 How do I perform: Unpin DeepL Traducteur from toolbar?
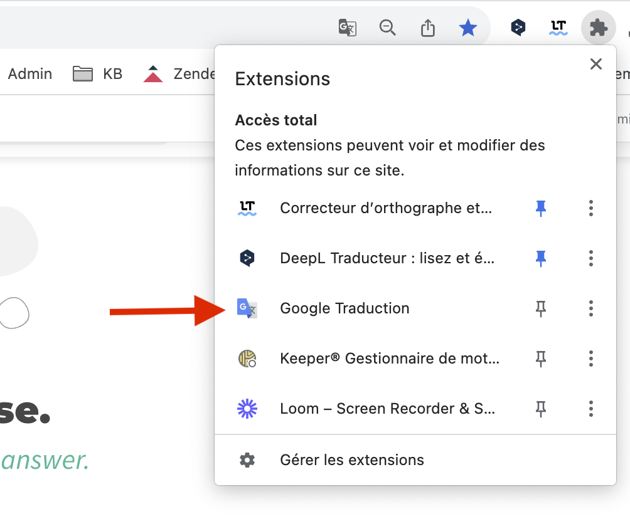pyautogui.click(x=540, y=258)
